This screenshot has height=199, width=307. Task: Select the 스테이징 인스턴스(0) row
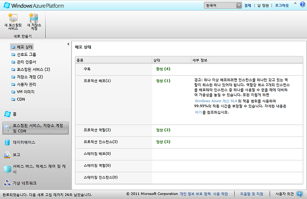click(x=189, y=178)
